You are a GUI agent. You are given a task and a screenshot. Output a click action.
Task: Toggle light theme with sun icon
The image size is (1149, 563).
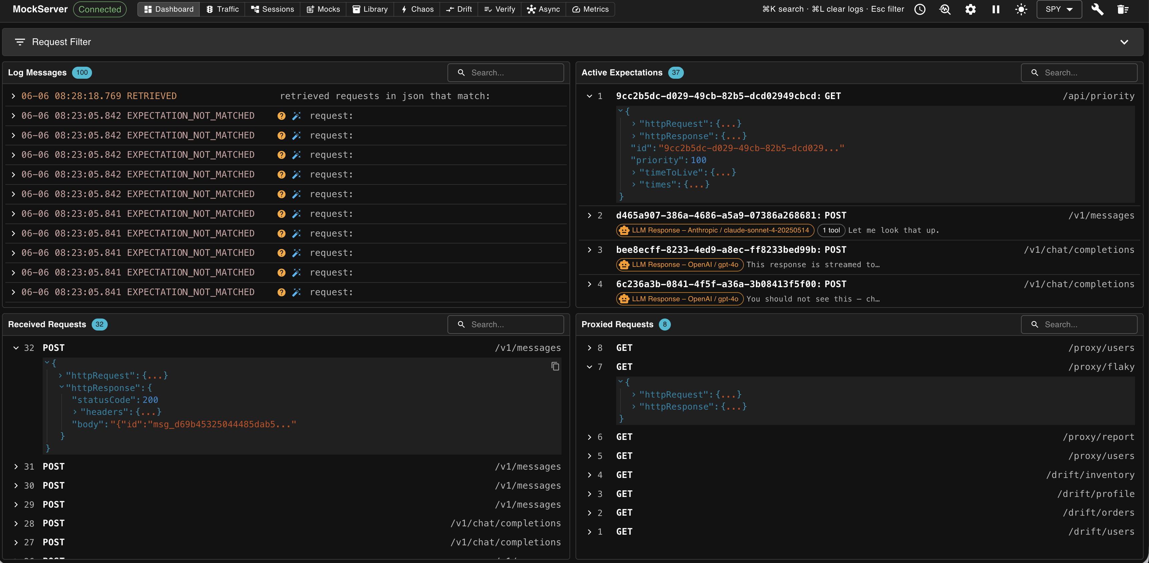[x=1021, y=9]
